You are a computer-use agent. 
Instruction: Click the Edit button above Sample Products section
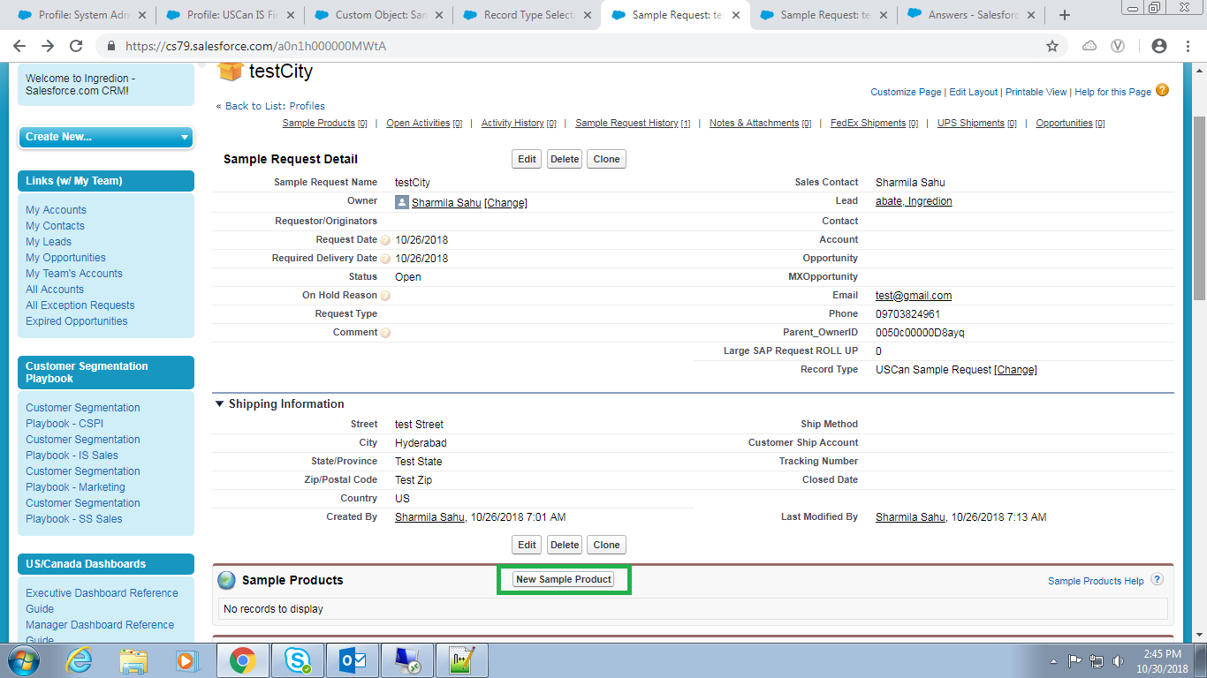tap(528, 545)
